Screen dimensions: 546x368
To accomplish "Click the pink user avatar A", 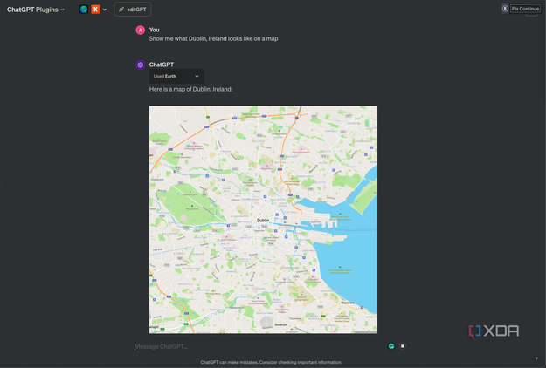I will pyautogui.click(x=140, y=31).
